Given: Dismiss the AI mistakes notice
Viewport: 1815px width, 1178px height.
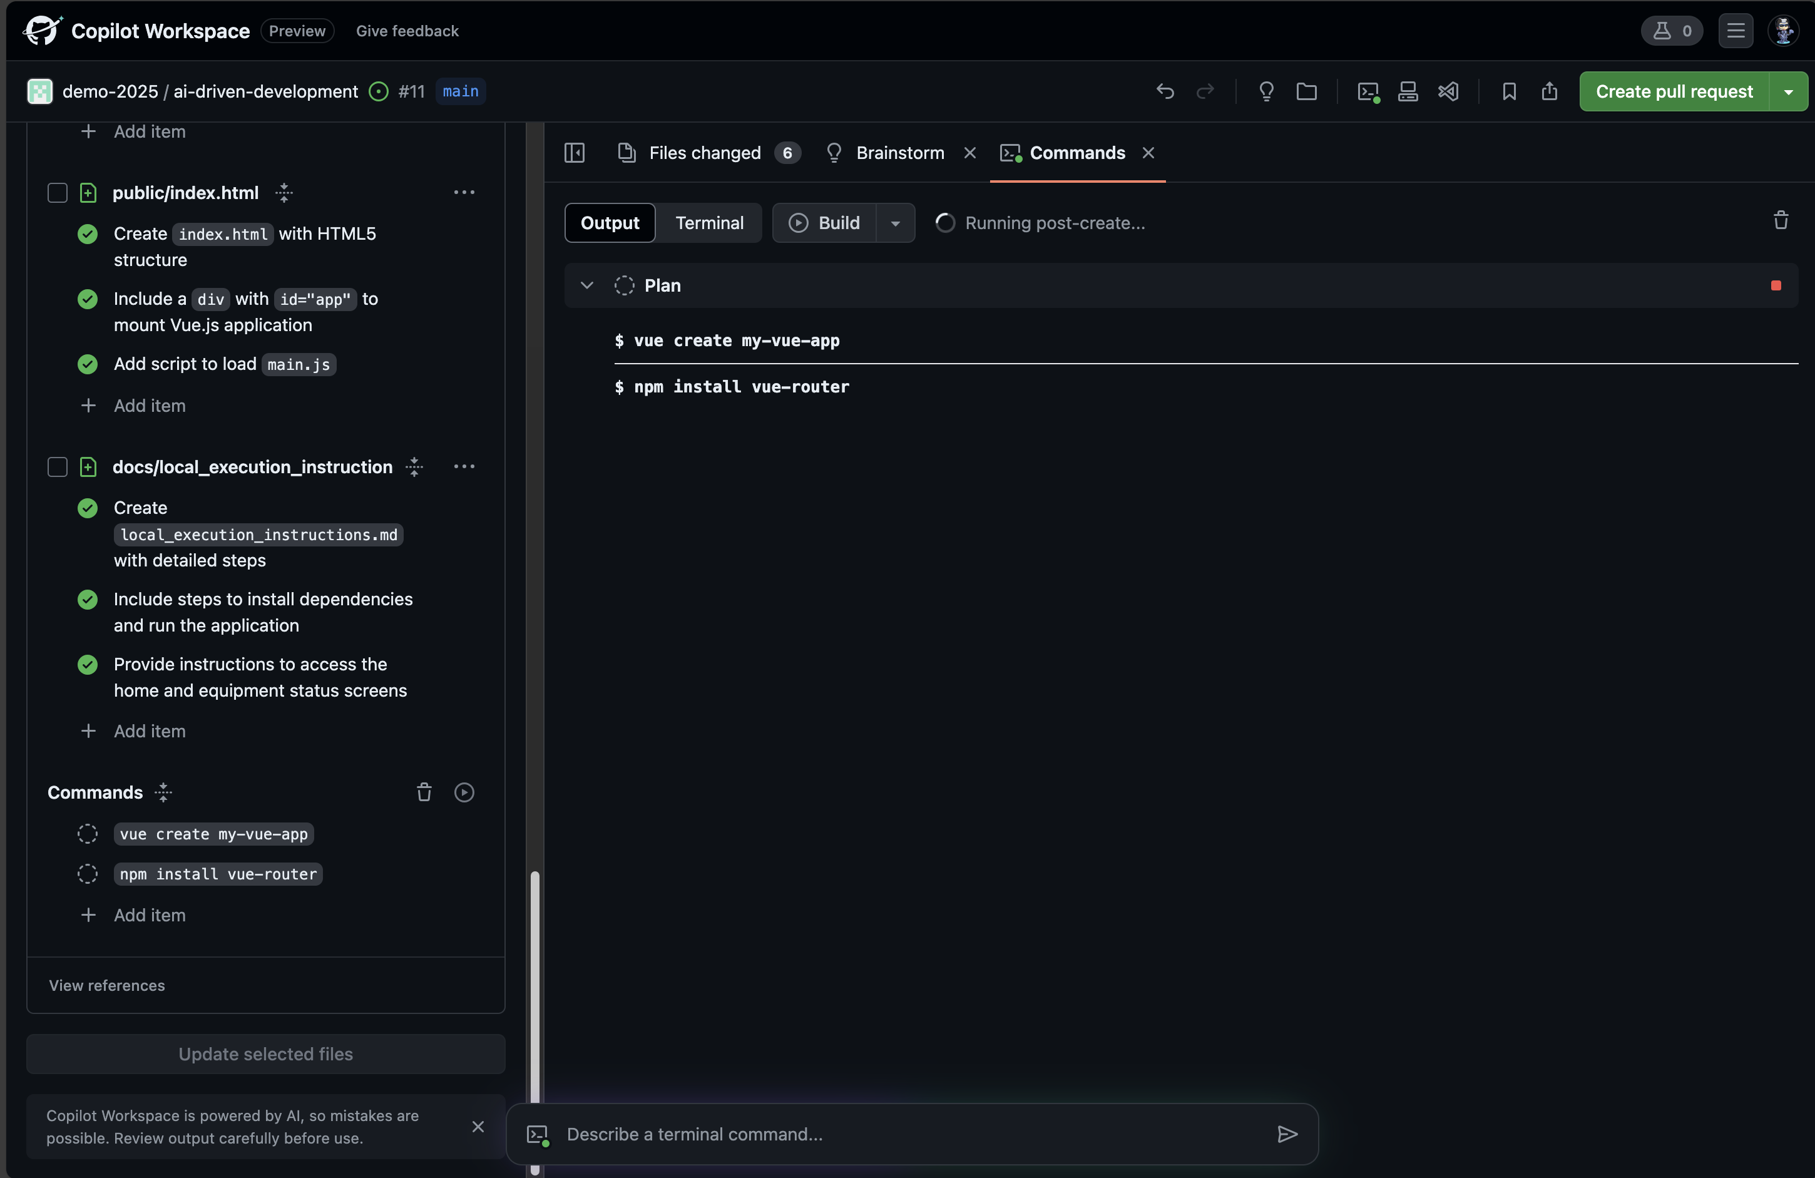Looking at the screenshot, I should coord(478,1126).
